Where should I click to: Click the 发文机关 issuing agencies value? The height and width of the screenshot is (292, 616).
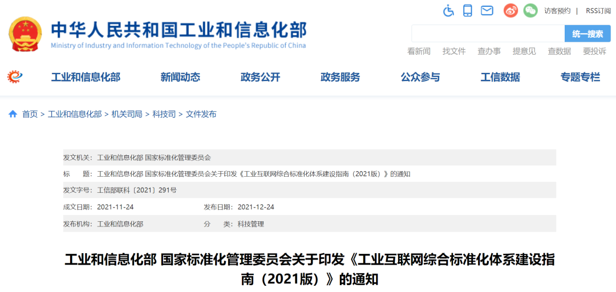[x=154, y=157]
